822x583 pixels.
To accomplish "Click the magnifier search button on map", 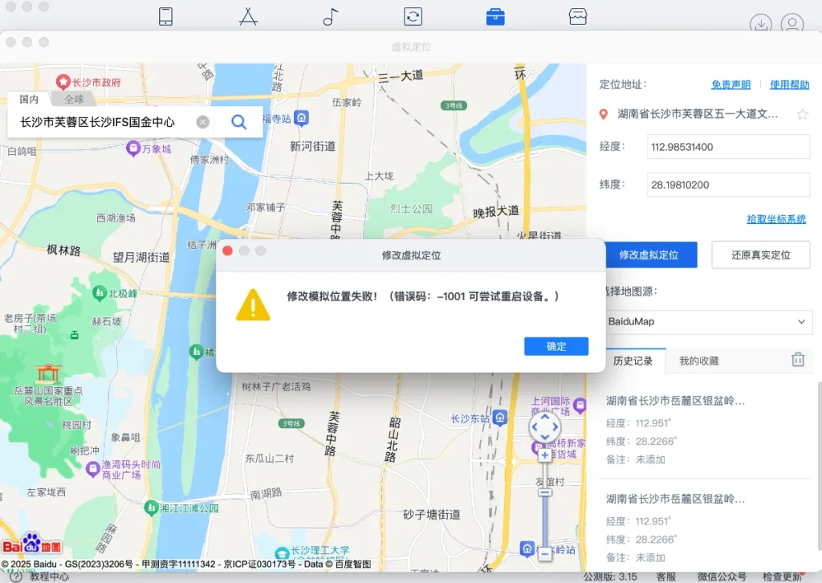I will click(x=238, y=122).
